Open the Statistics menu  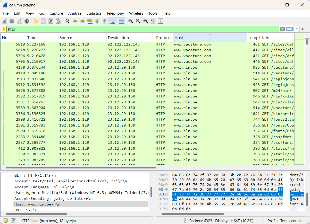point(94,13)
